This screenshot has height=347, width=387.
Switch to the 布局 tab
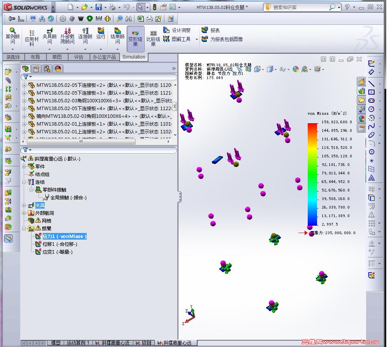click(35, 57)
